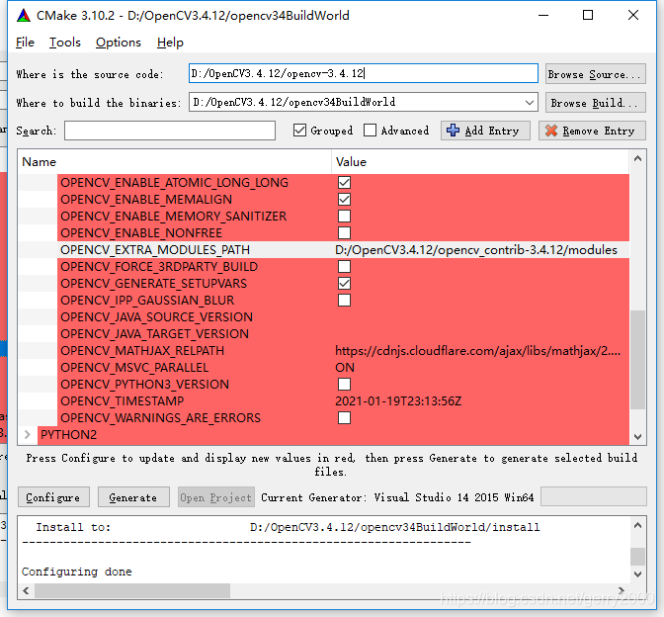Minimize the CMake window
This screenshot has width=664, height=617.
point(543,16)
